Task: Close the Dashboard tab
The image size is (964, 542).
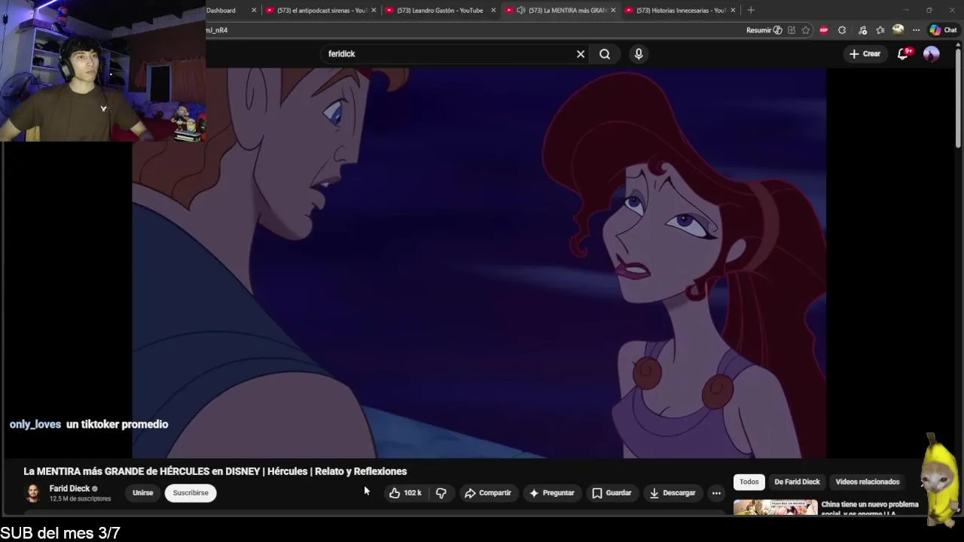Action: click(254, 11)
